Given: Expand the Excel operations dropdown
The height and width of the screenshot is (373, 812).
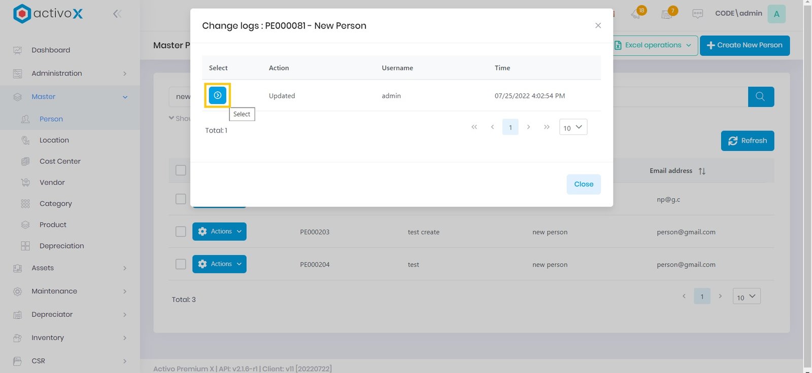Looking at the screenshot, I should (654, 45).
